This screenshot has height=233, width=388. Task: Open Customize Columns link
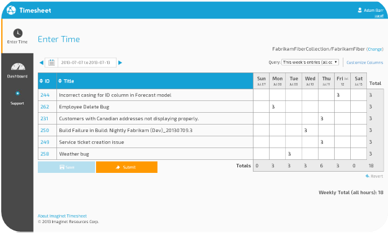click(x=364, y=63)
